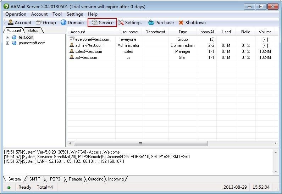Sort by the Used column header
This screenshot has width=282, height=194.
coord(226,32)
